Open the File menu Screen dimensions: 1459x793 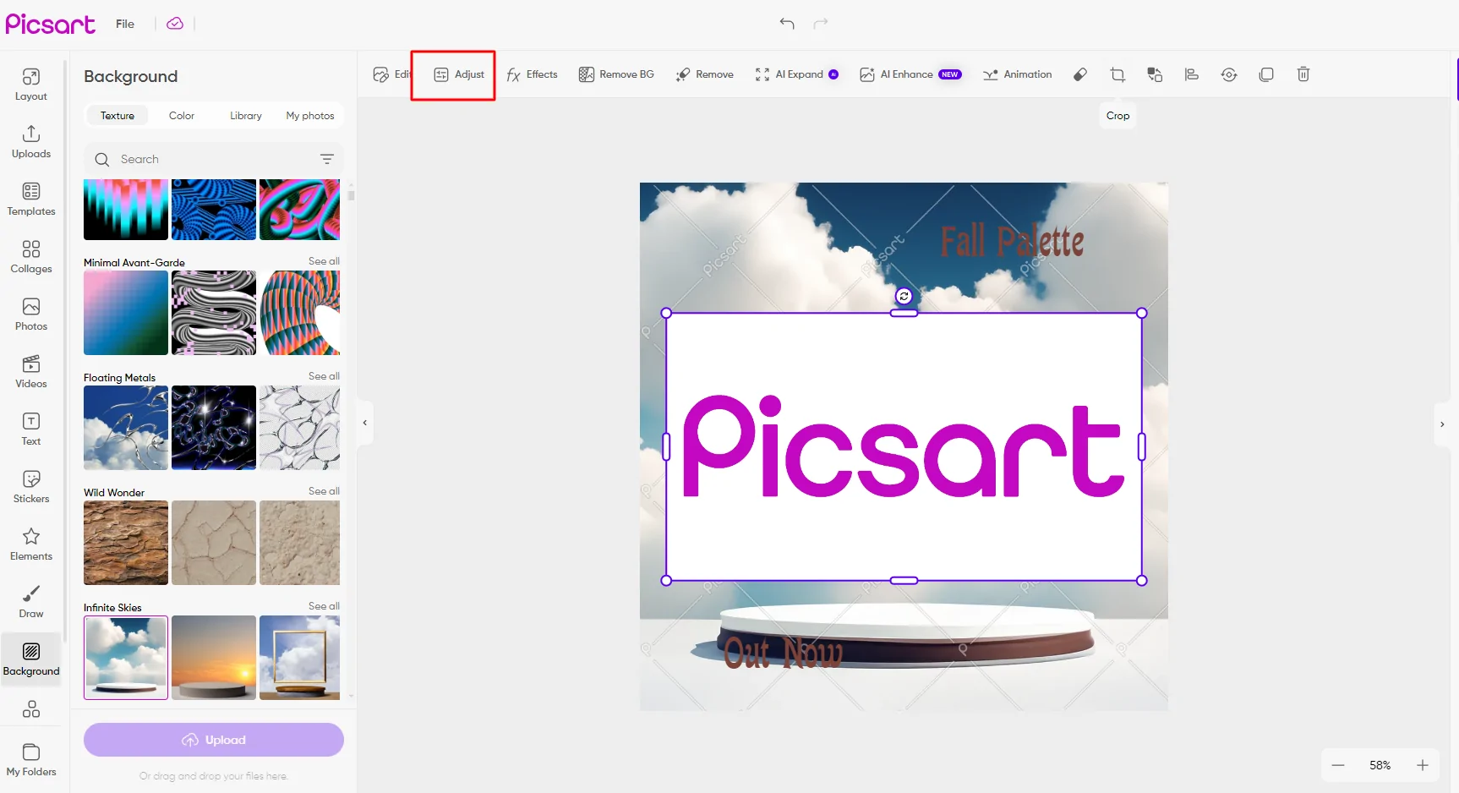click(125, 24)
